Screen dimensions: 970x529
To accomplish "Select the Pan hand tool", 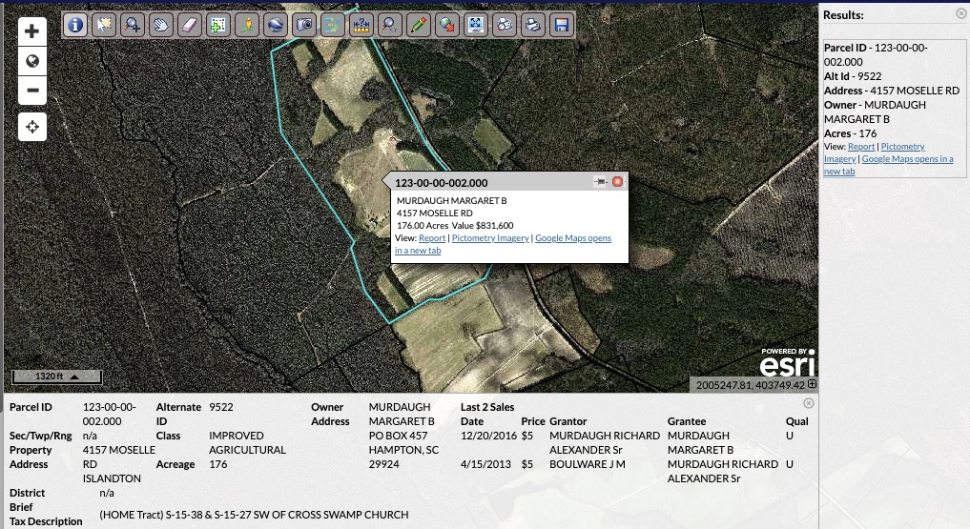I will 160,26.
